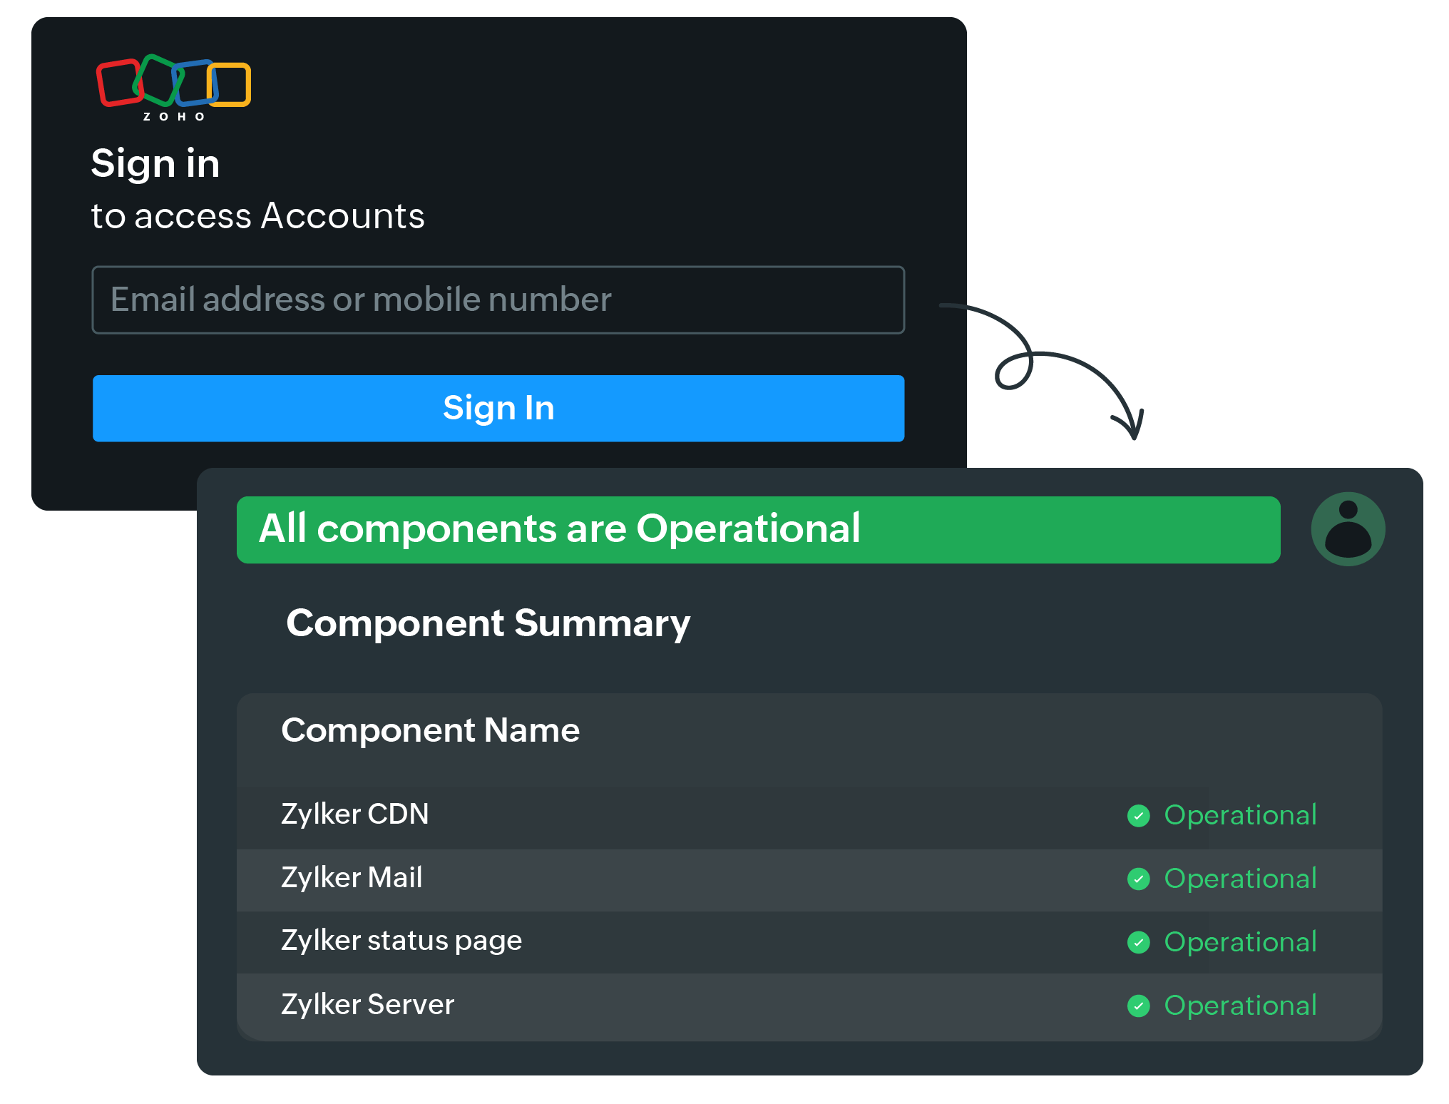Click the to access Accounts subtitle
The image size is (1449, 1104).
[x=258, y=216]
